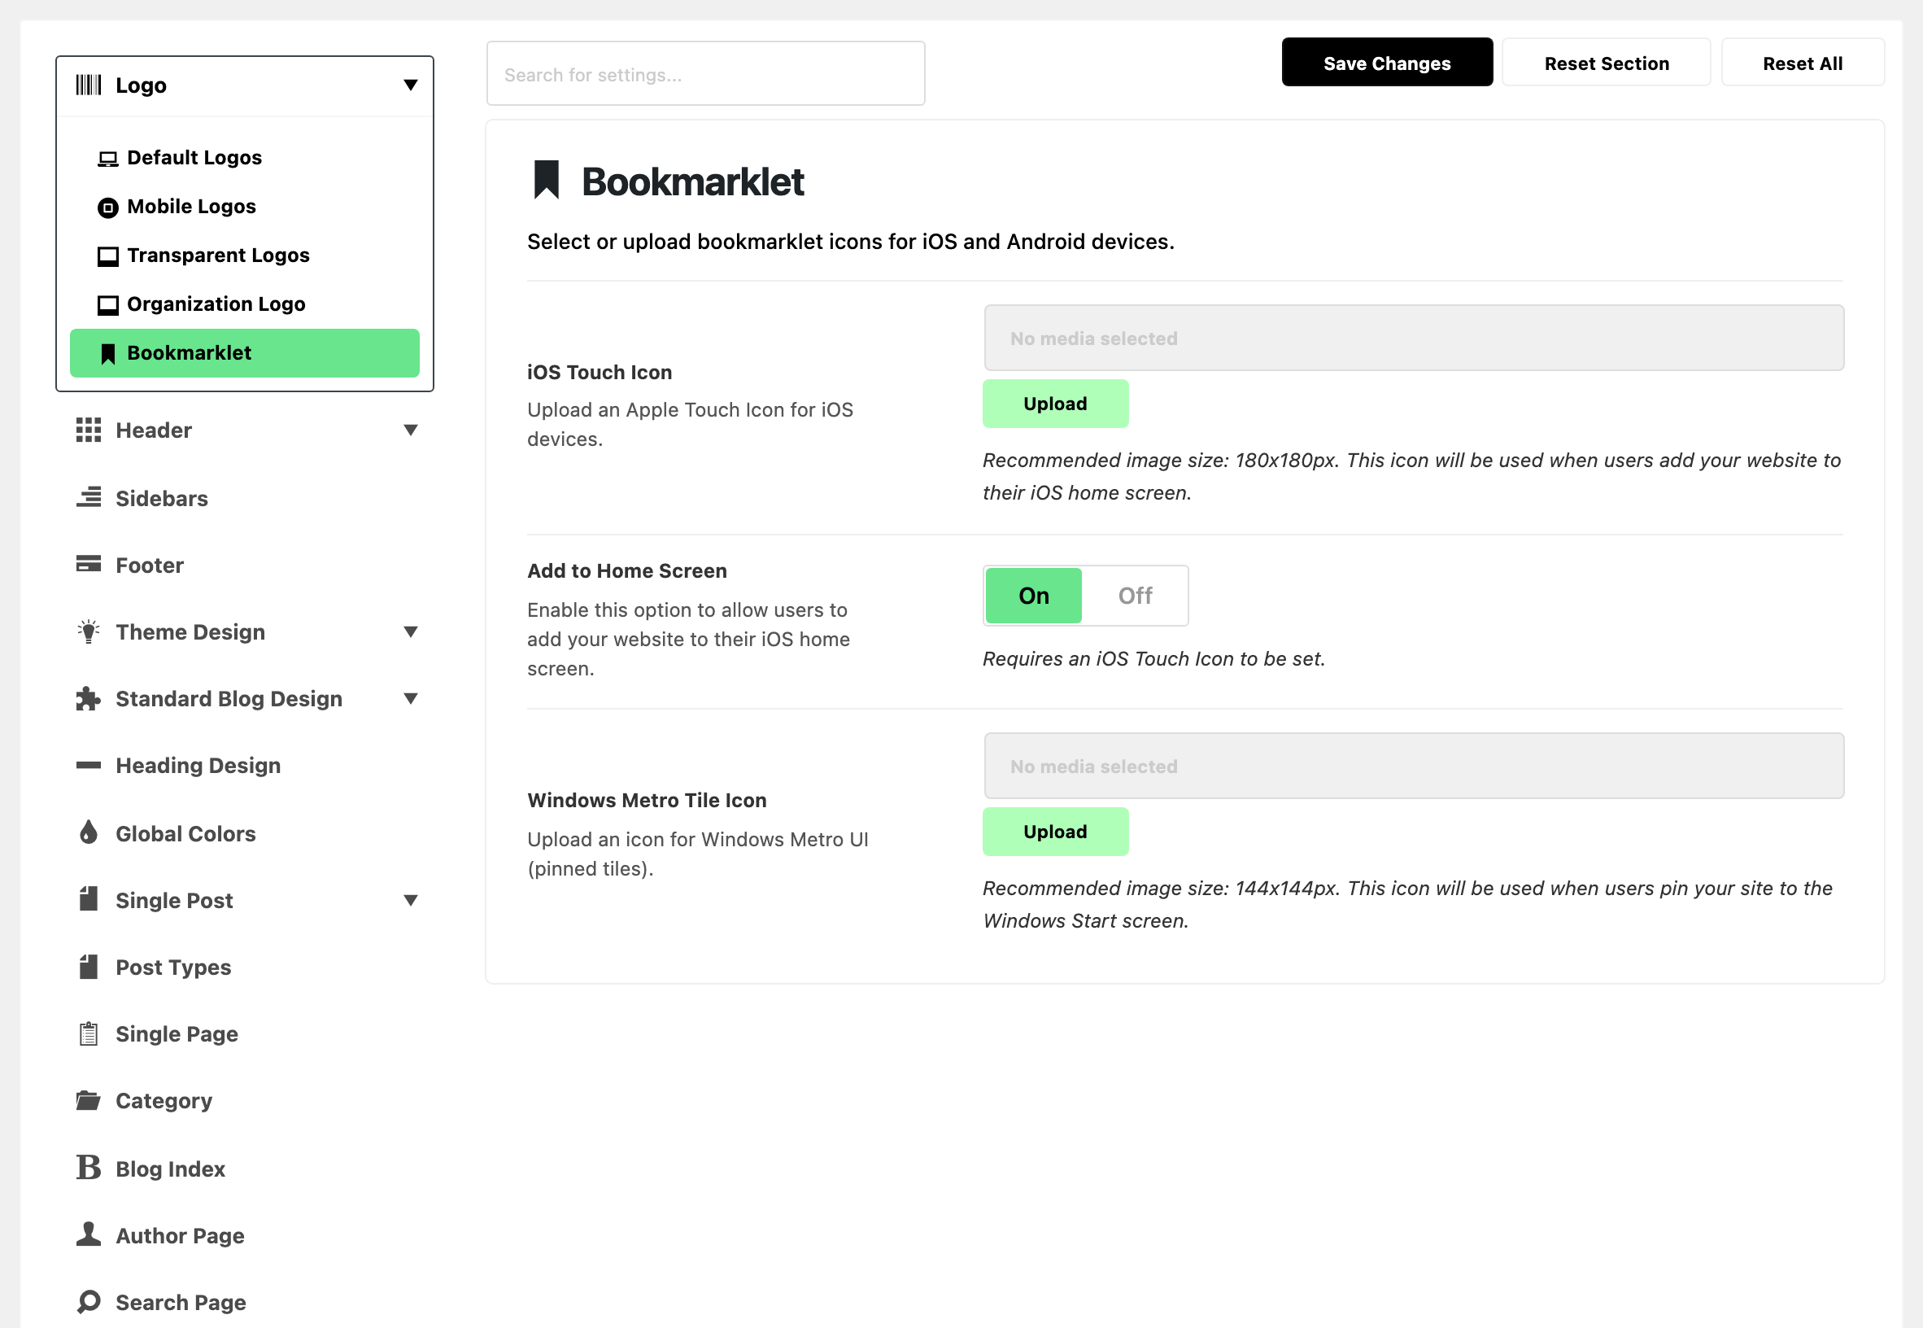The width and height of the screenshot is (1923, 1328).
Task: Click the Heading Design dash icon
Action: (x=88, y=766)
